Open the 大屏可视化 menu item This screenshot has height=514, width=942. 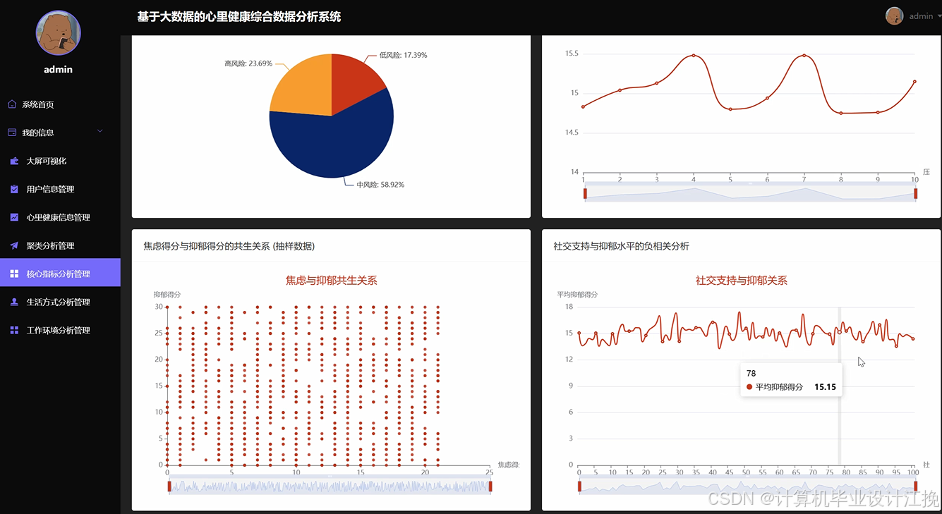tap(60, 161)
